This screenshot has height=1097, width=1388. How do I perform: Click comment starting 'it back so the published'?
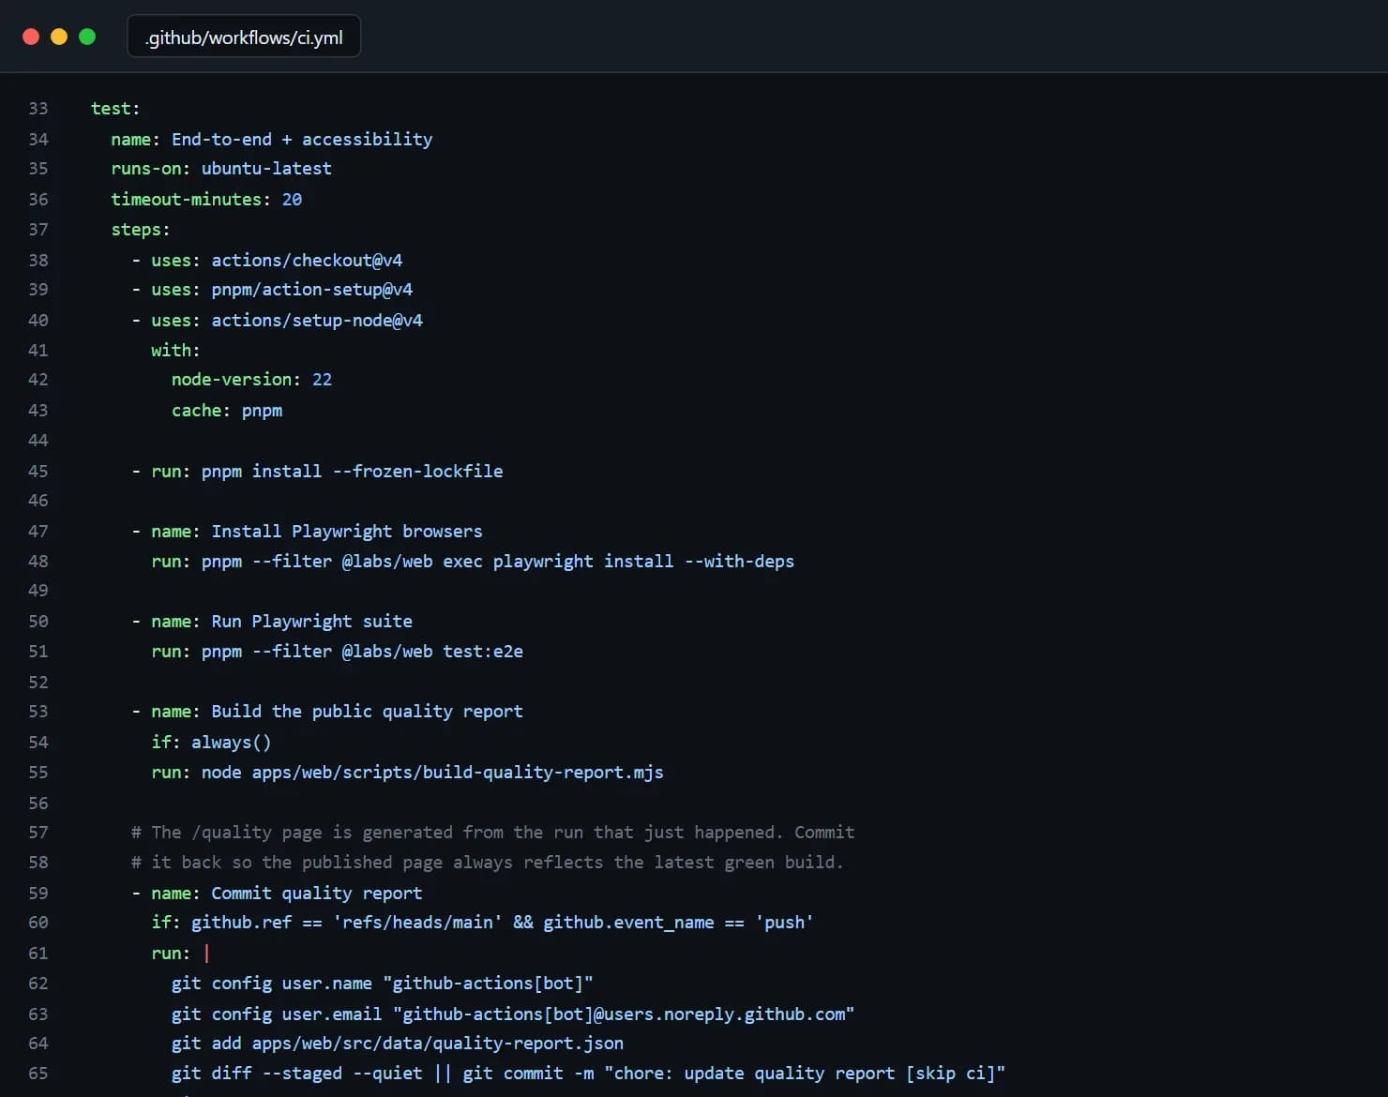tap(488, 863)
